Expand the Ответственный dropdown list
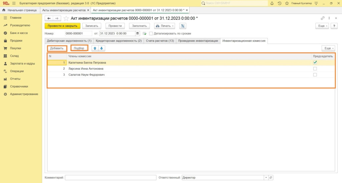Viewport: 342px width, 183px height. [266, 178]
